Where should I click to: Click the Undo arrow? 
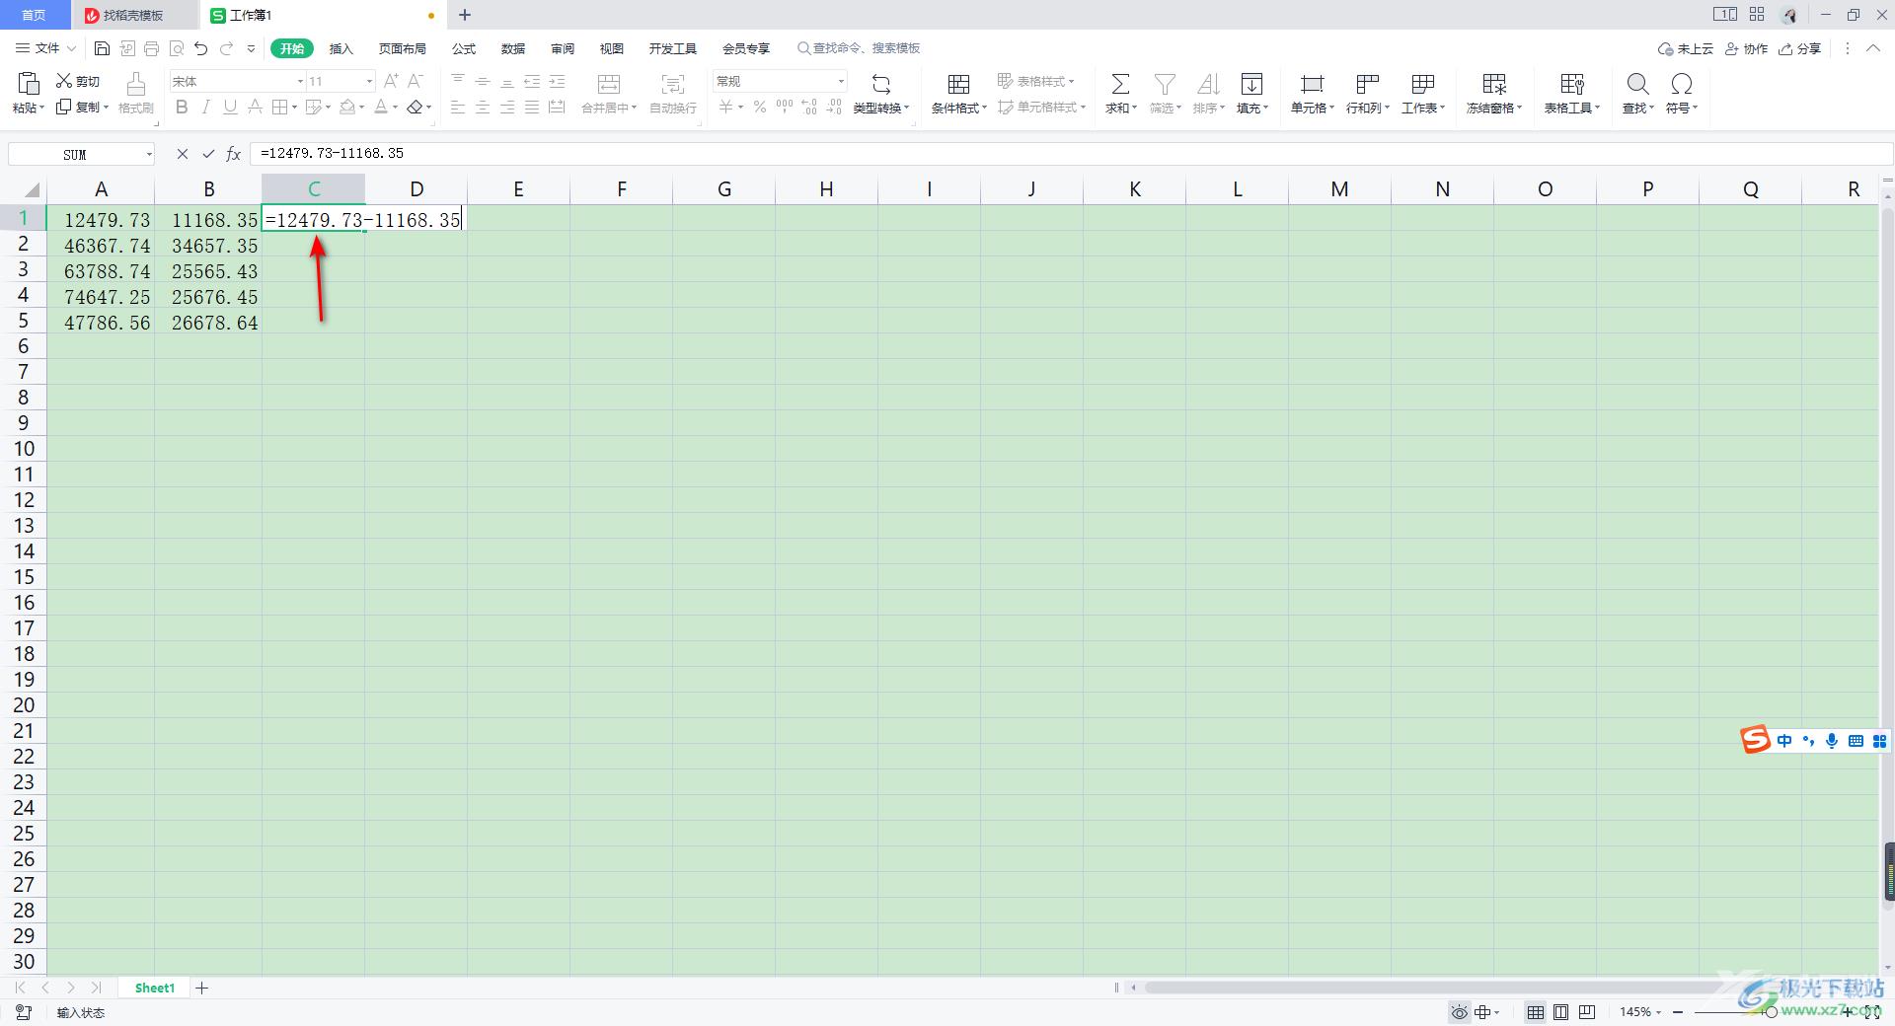coord(201,48)
